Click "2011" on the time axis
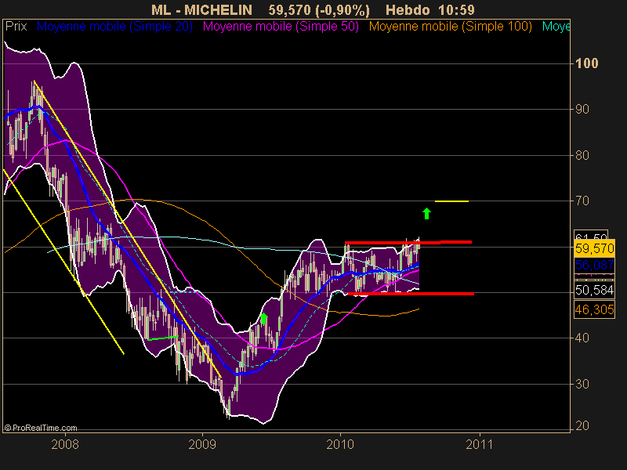The width and height of the screenshot is (627, 470). click(479, 444)
